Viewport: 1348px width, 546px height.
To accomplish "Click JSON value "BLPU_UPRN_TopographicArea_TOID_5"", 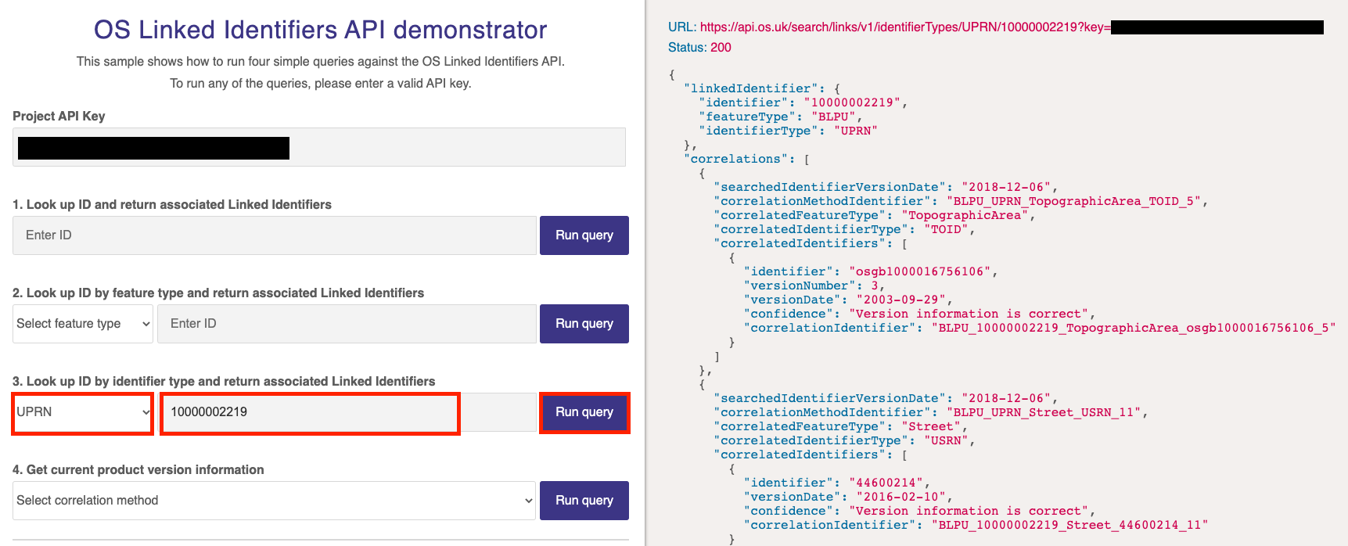I will [x=1073, y=201].
